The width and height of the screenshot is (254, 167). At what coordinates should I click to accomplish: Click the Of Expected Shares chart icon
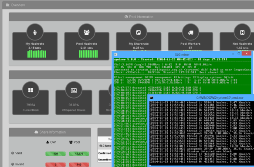(x=74, y=90)
